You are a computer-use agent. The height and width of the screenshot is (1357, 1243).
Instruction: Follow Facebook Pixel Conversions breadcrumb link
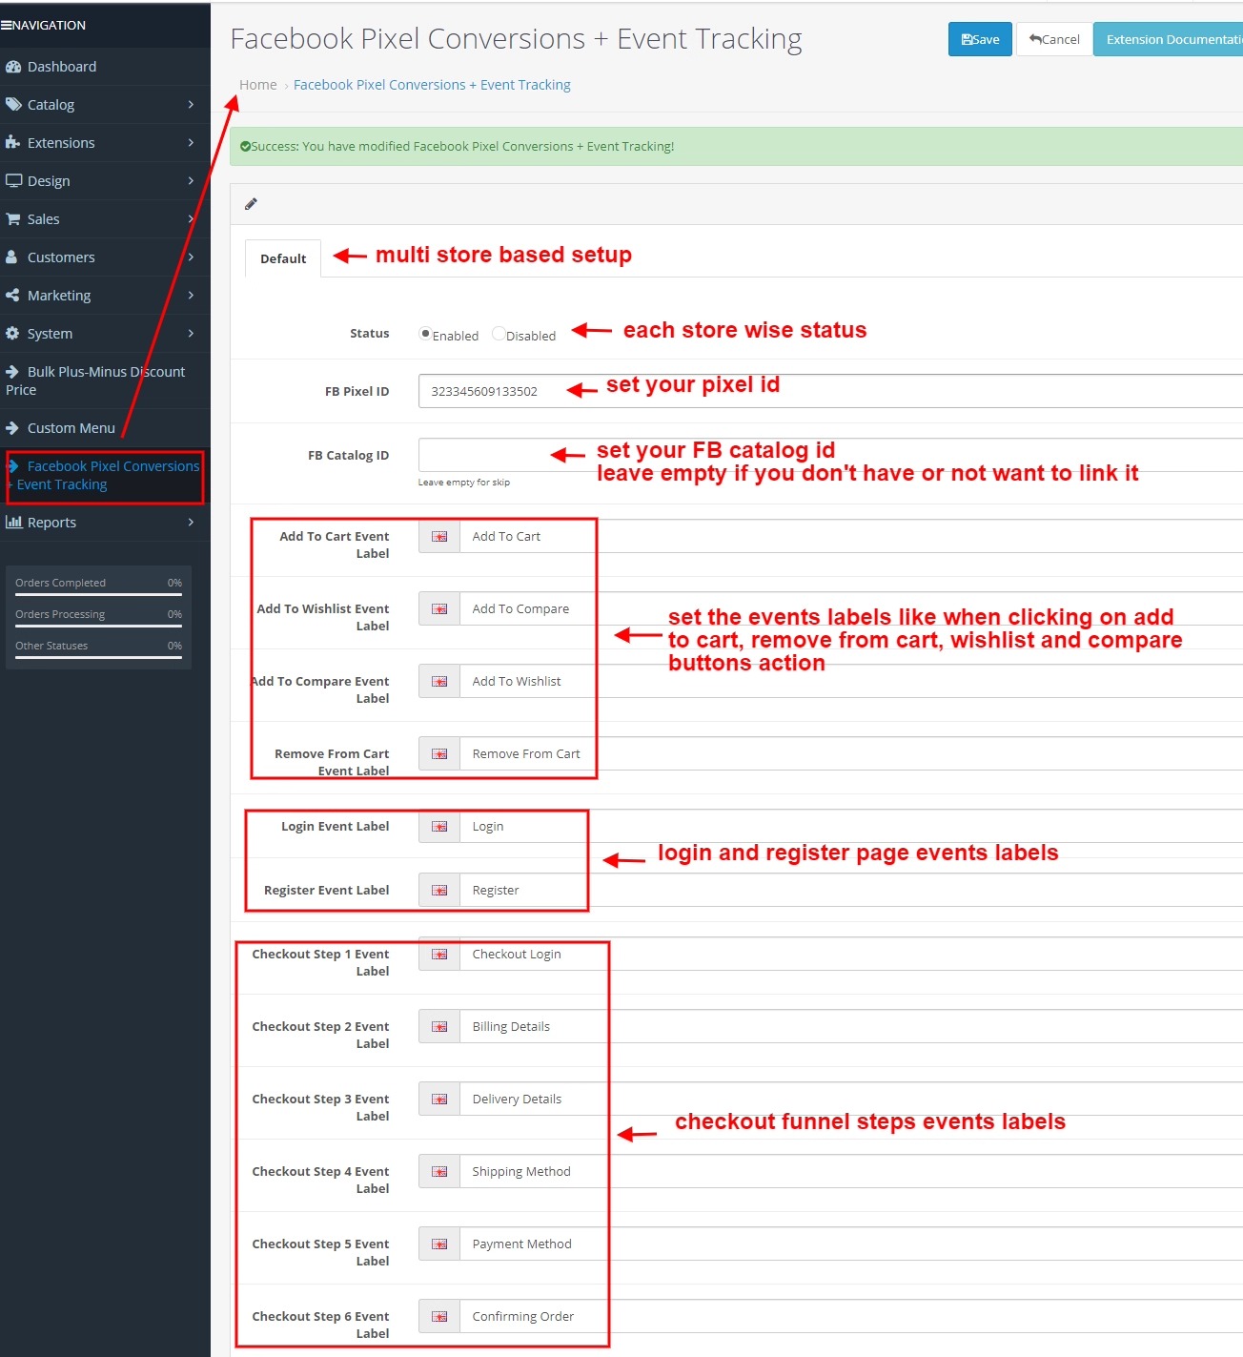432,85
